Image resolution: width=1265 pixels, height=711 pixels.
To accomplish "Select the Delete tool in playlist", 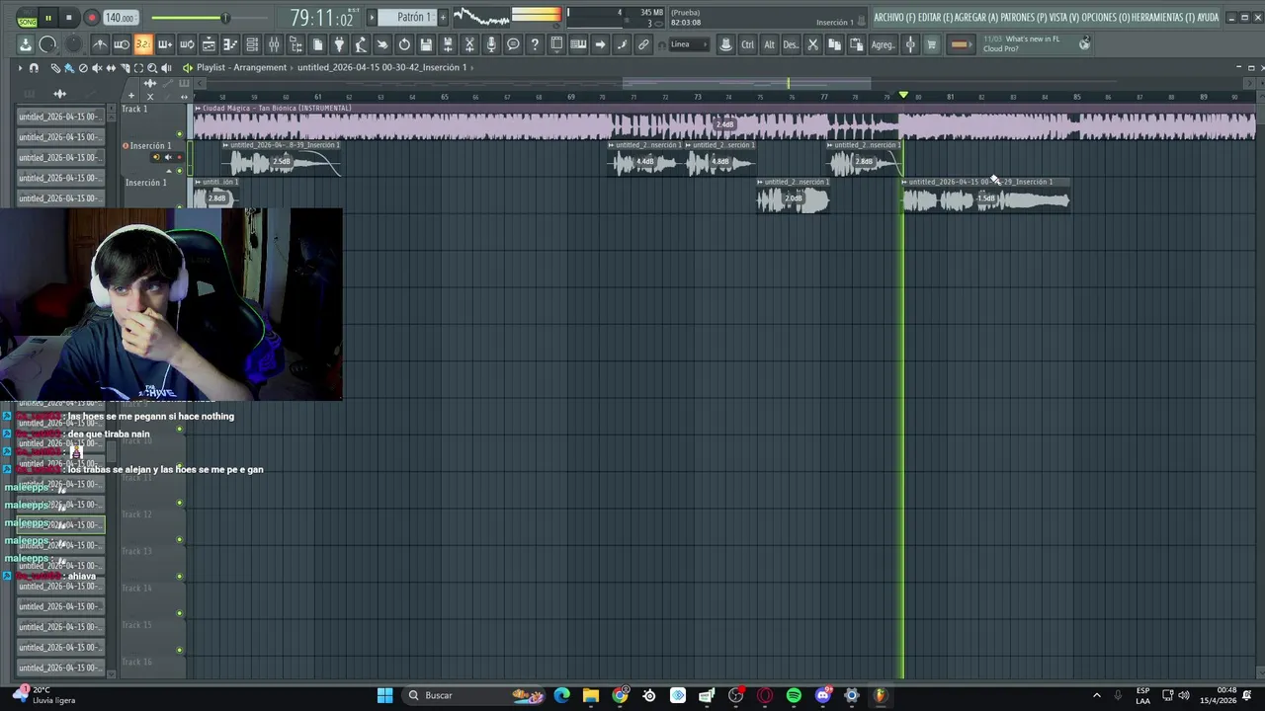I will click(x=83, y=67).
